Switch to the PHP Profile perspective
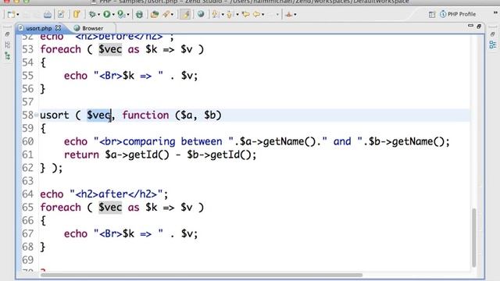 [x=458, y=14]
